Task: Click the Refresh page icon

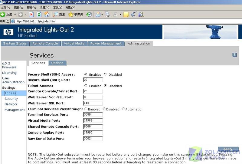Action: (39, 15)
